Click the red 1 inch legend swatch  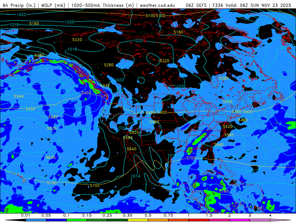pos(199,220)
